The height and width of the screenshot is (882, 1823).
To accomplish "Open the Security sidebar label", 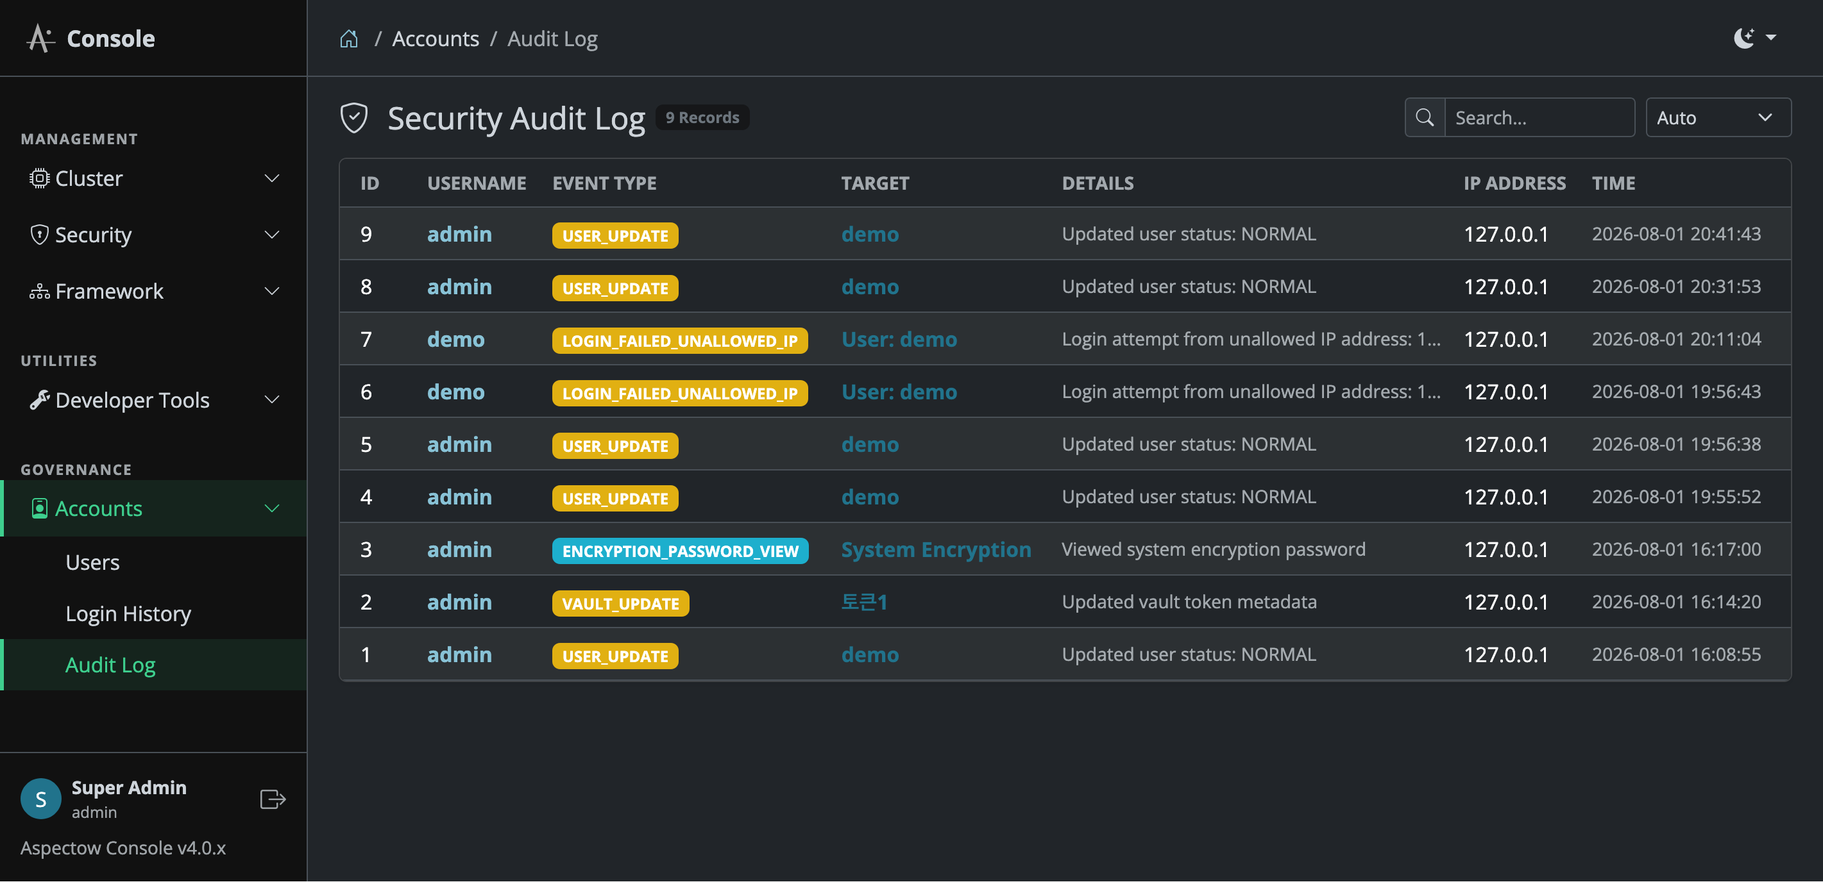I will (94, 235).
